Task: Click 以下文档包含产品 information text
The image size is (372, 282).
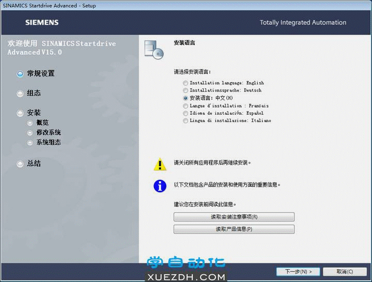Action: pyautogui.click(x=227, y=185)
